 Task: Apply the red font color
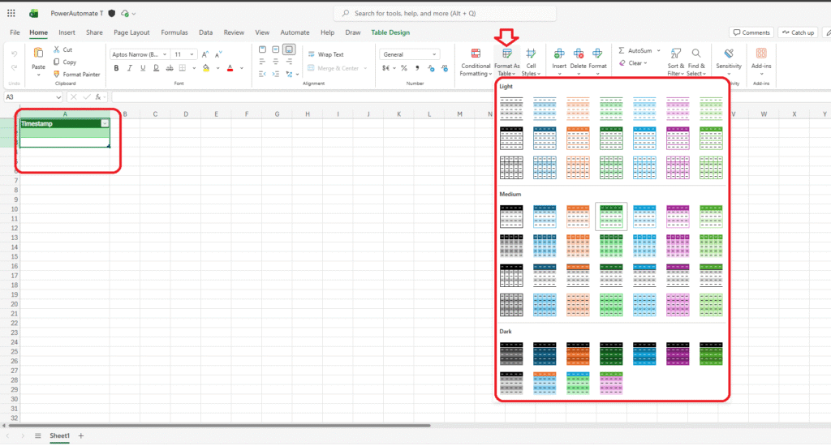tap(230, 68)
